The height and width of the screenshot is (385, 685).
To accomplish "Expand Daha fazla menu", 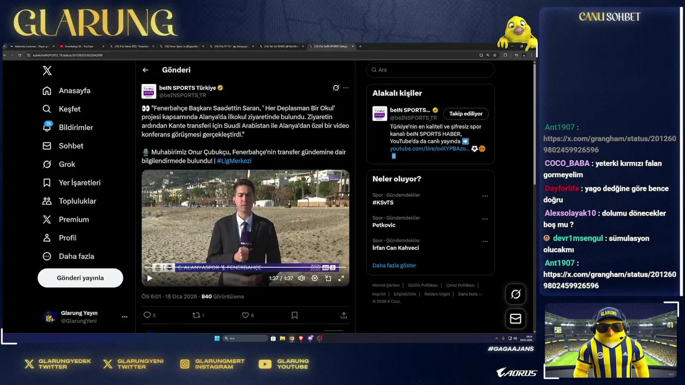I will [68, 256].
